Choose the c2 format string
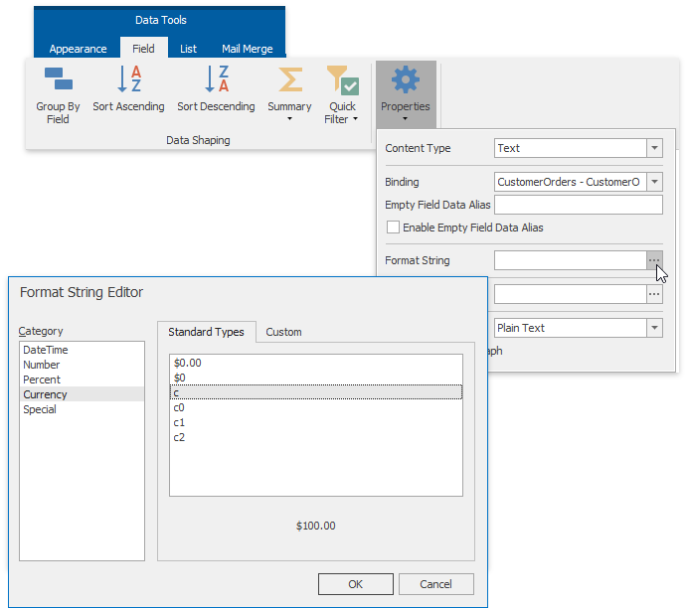Screen dimensions: 687x608 [x=179, y=437]
